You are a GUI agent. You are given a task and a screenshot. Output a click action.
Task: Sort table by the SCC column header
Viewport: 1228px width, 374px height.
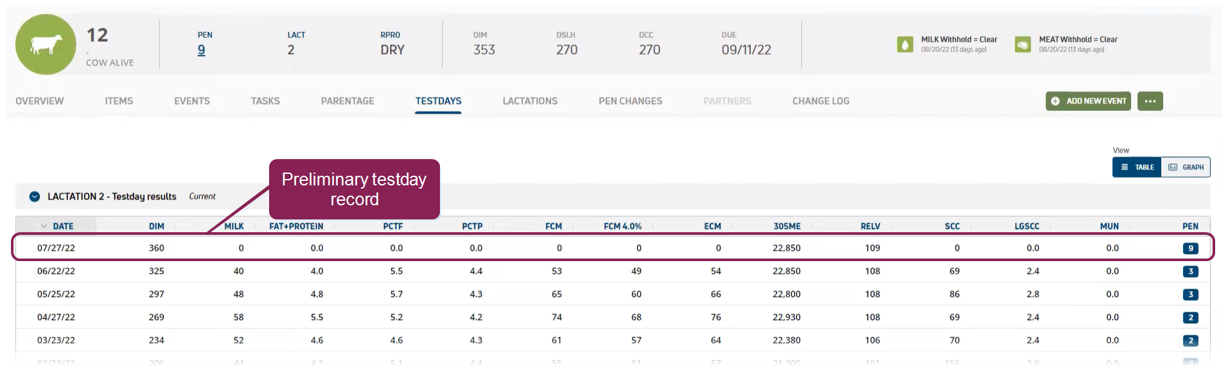pos(952,226)
